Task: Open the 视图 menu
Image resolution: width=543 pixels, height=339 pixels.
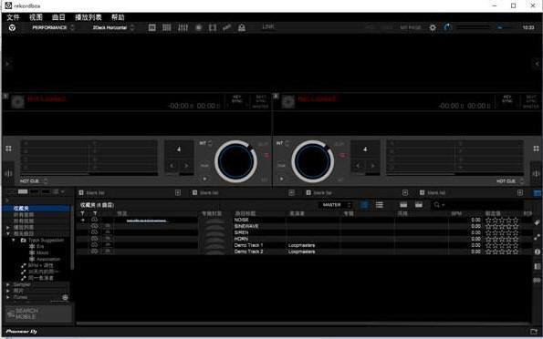Action: coord(36,17)
